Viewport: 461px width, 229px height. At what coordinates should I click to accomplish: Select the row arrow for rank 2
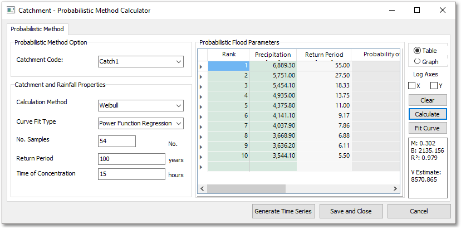coord(202,76)
